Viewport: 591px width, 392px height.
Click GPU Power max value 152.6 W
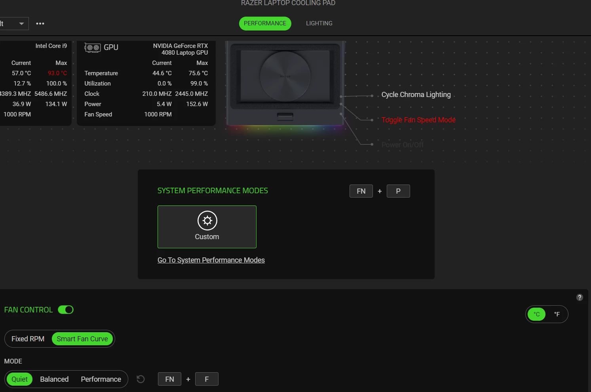coord(197,104)
